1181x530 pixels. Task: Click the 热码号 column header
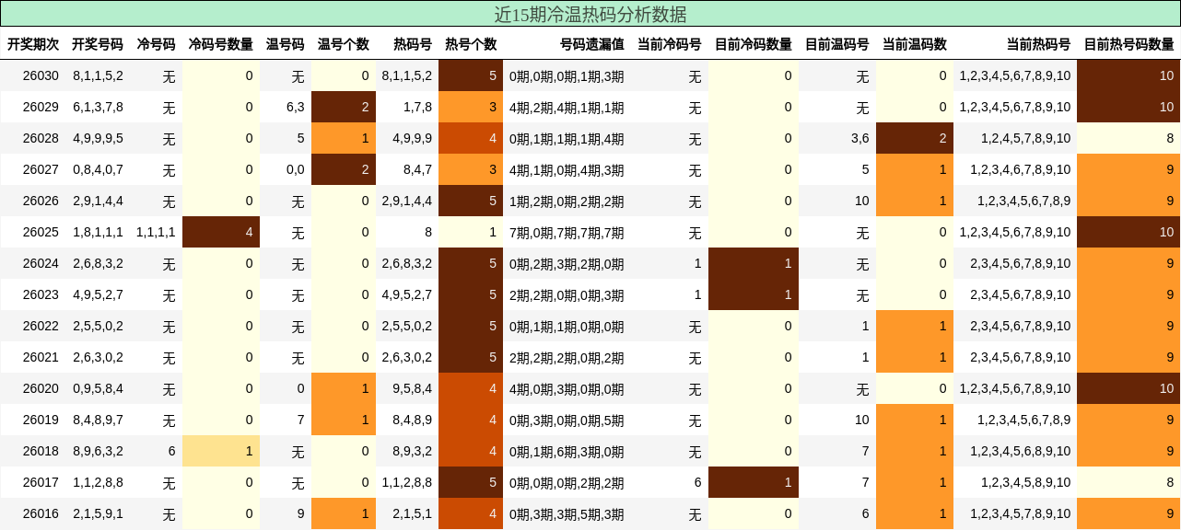click(410, 42)
